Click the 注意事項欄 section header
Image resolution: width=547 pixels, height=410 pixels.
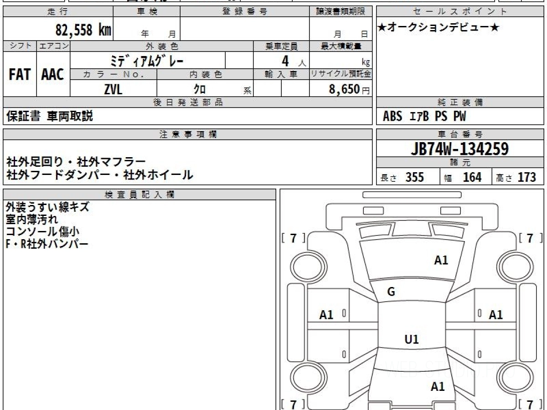point(188,134)
